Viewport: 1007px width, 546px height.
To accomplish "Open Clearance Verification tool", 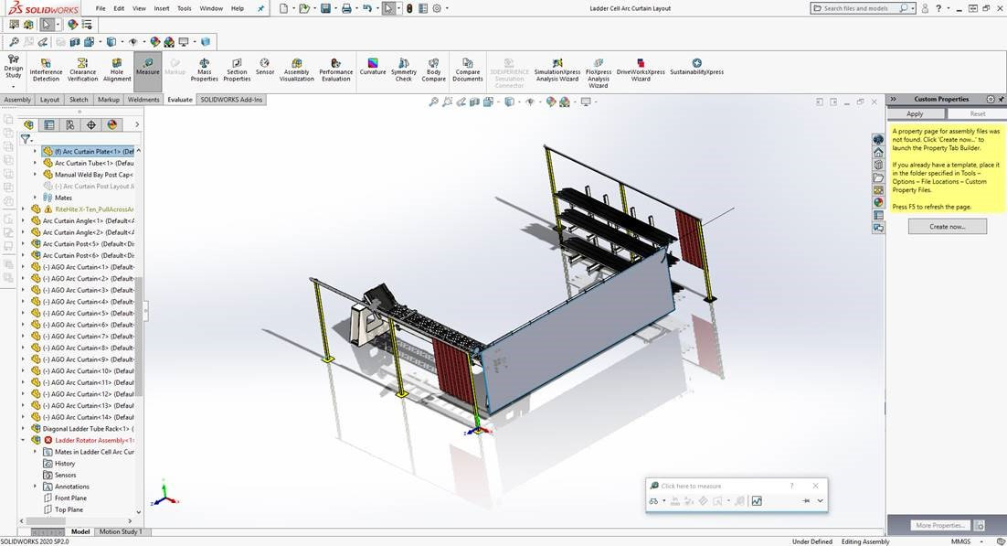I will [x=83, y=70].
